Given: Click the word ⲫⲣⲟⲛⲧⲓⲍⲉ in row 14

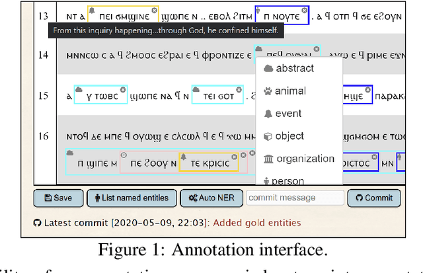Looking at the screenshot, I should 223,56.
